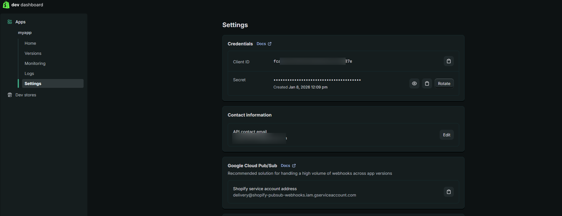562x216 pixels.
Task: Click external link icon beside Credentials Docs
Action: [x=270, y=44]
